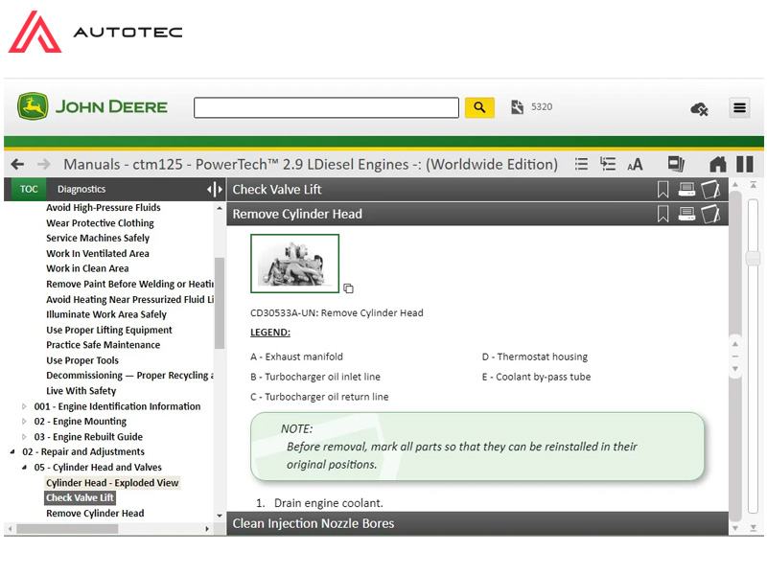Jump to top of content scrollbar

pos(754,185)
